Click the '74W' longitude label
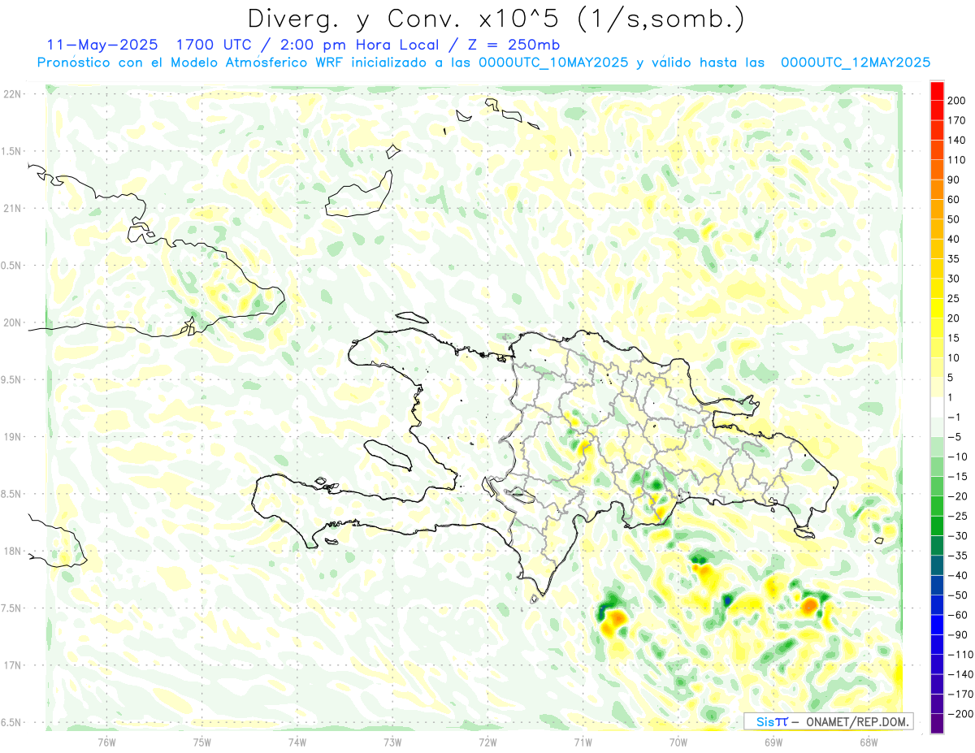Screen dimensions: 975x753 tap(297, 742)
